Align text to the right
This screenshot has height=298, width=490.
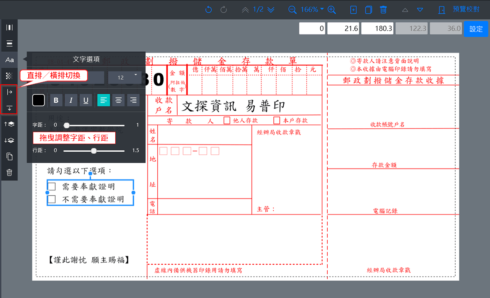[x=134, y=100]
